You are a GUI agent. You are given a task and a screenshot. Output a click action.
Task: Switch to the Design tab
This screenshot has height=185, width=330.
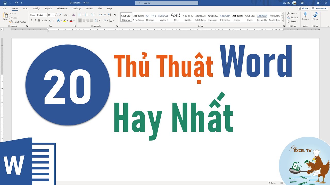pyautogui.click(x=37, y=8)
